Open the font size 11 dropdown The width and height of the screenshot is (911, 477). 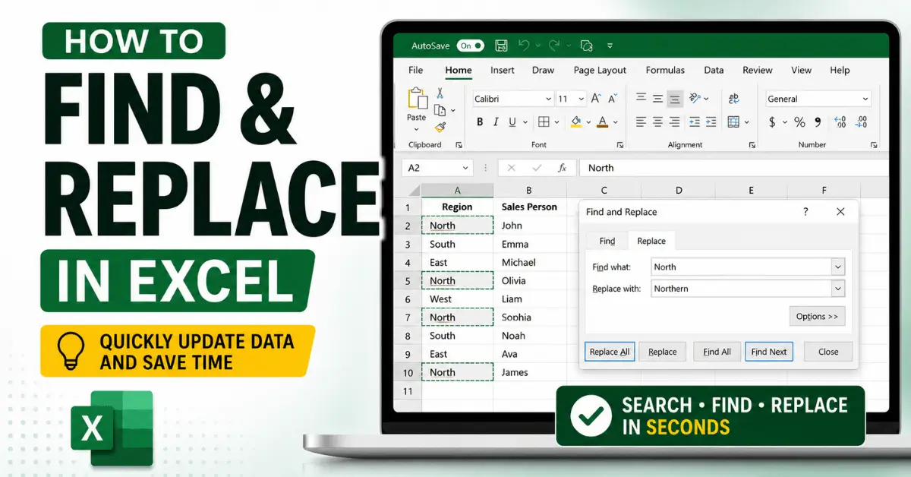(582, 99)
